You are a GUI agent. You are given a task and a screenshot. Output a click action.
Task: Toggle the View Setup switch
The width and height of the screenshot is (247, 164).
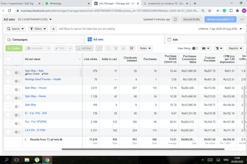pyautogui.click(x=195, y=48)
